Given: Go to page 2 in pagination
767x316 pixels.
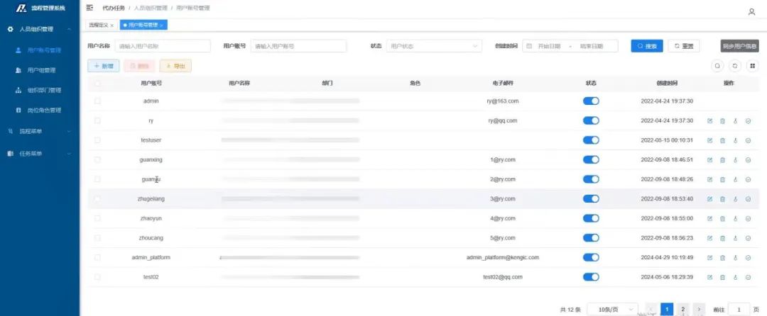Looking at the screenshot, I should click(x=682, y=309).
